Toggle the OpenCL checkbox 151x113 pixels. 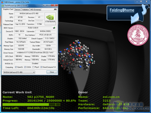[16, 67]
